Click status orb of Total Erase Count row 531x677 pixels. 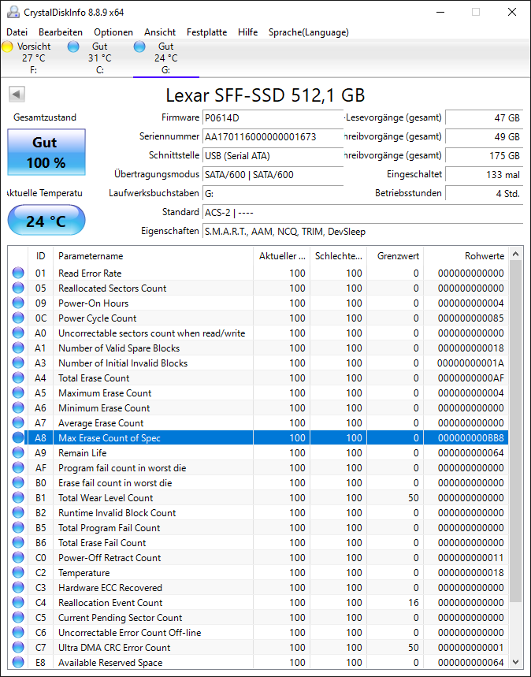click(18, 378)
